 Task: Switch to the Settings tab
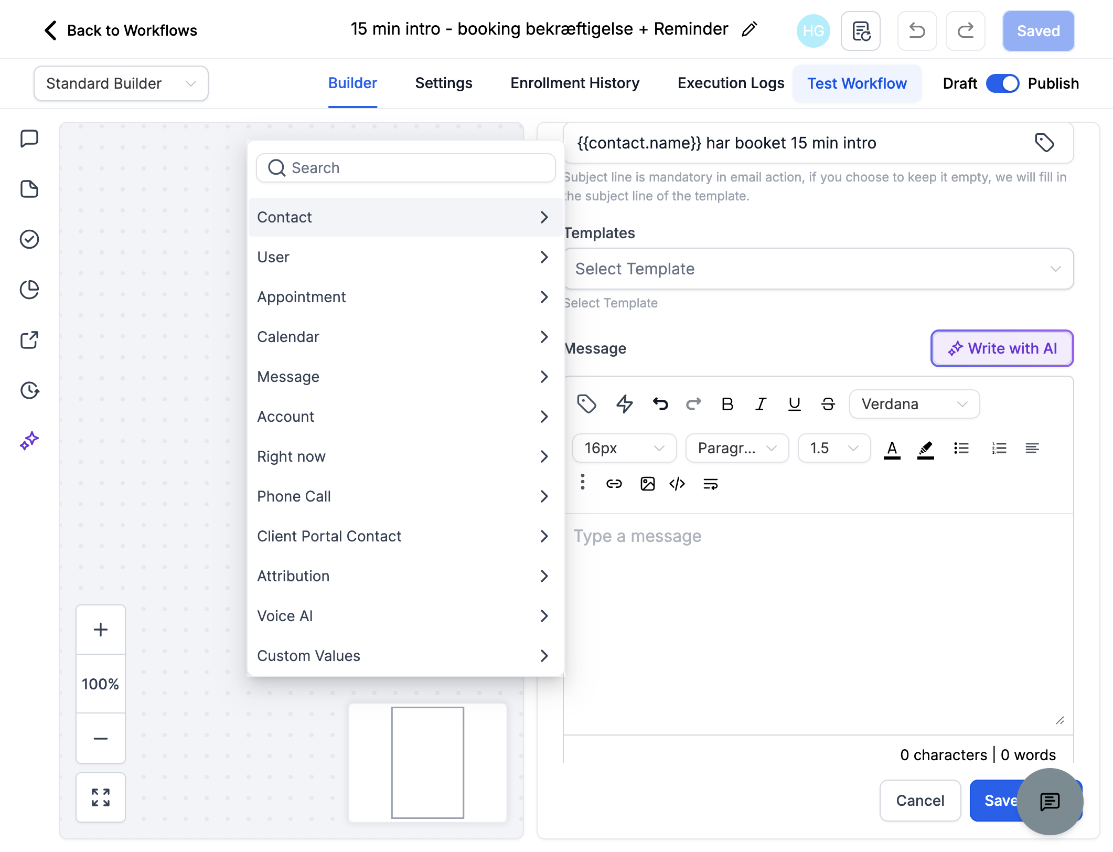pyautogui.click(x=444, y=83)
